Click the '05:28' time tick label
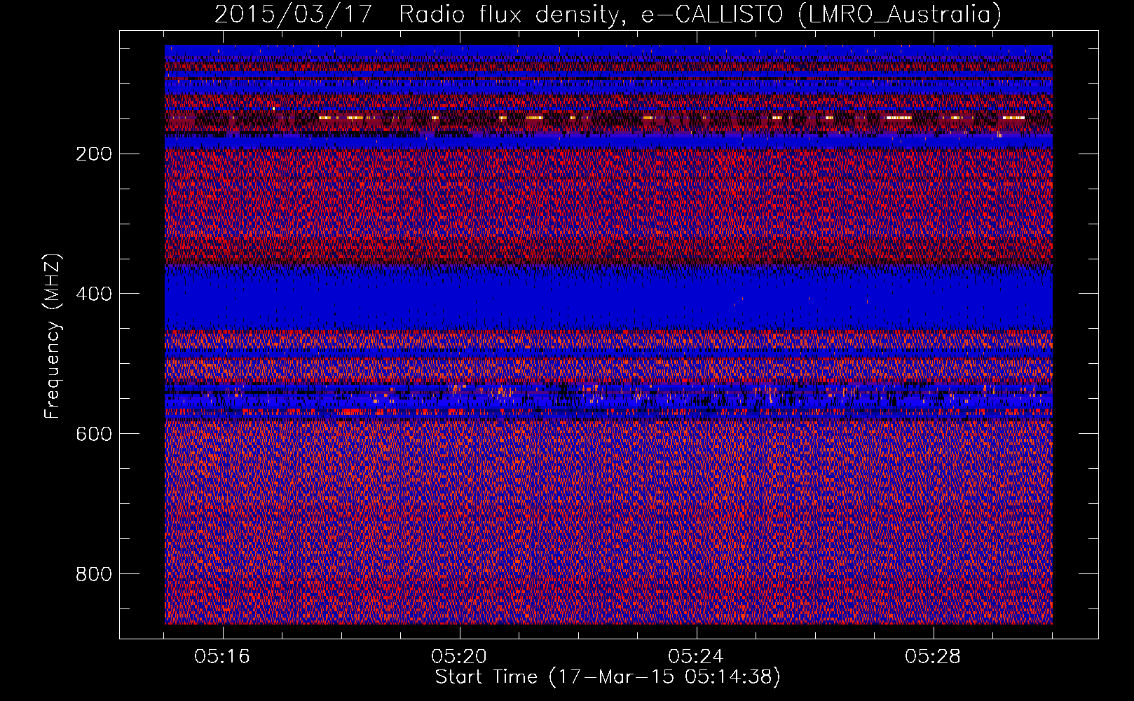Viewport: 1134px width, 701px height. point(933,657)
